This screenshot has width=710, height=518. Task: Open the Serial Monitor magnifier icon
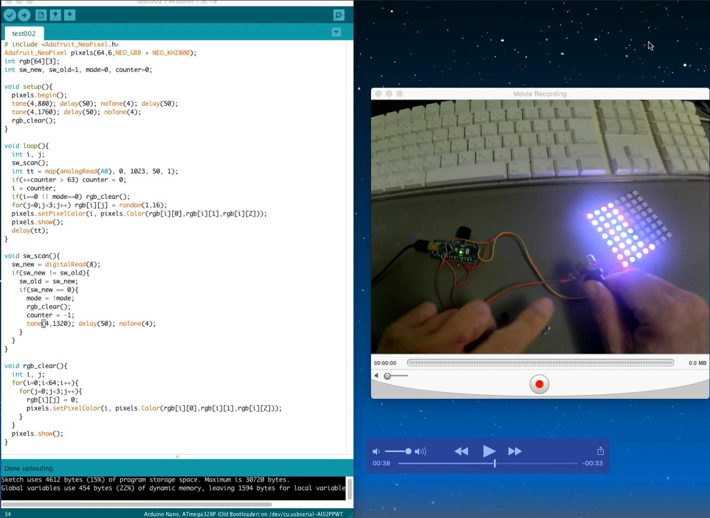(339, 16)
